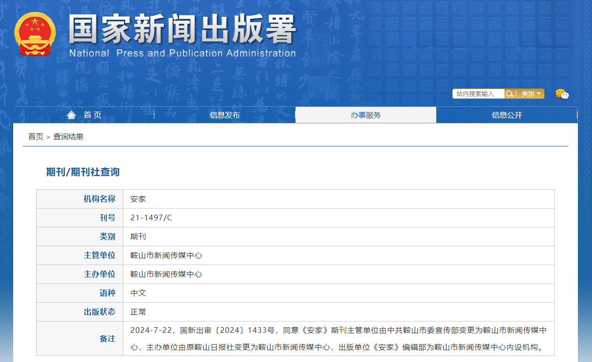Image resolution: width=592 pixels, height=362 pixels.
Task: Click the 期刊/期刊社查询 heading
Action: tap(83, 172)
